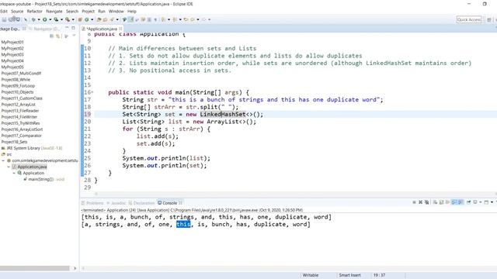
Task: Click the New Java Package icon
Action: click(80, 19)
